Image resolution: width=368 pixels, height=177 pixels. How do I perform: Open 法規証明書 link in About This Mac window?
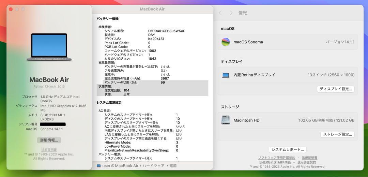pos(49,150)
